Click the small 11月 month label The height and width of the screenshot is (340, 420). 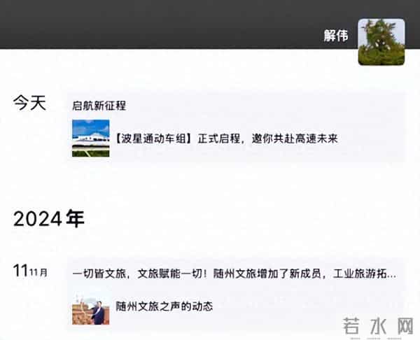coord(38,273)
